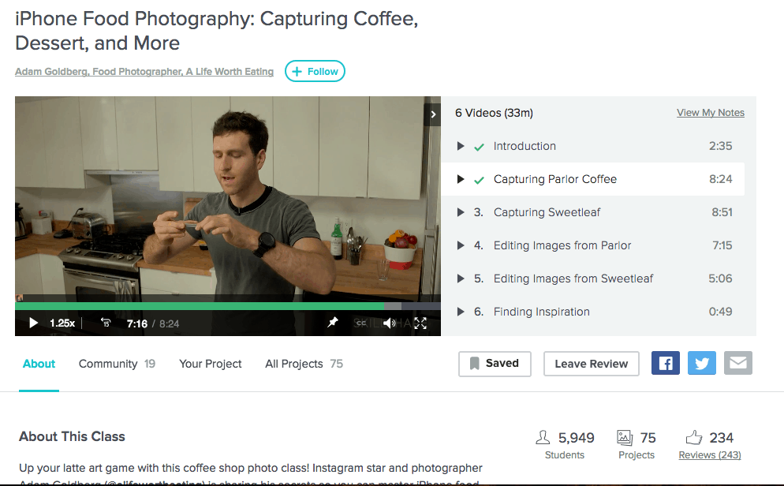
Task: Open the Capturing Sweetleaf lesson title
Action: click(x=547, y=212)
